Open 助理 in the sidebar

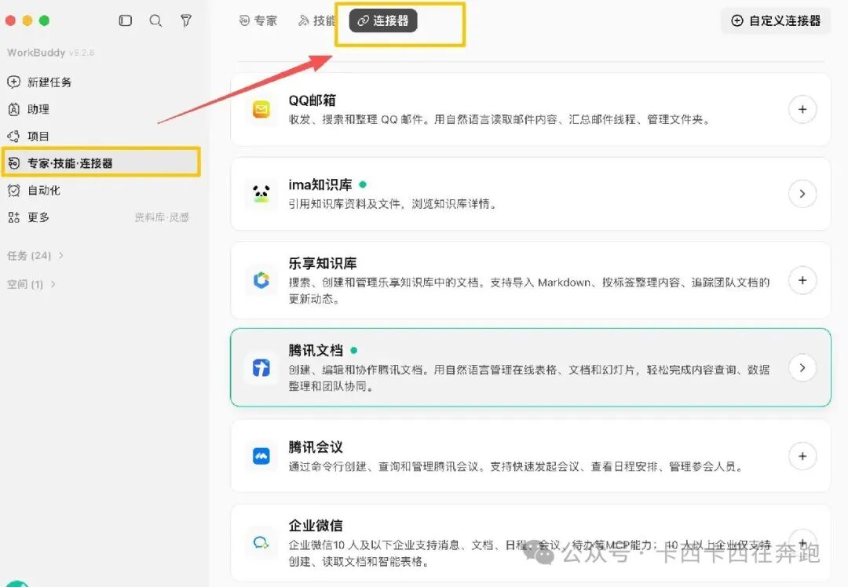click(38, 109)
